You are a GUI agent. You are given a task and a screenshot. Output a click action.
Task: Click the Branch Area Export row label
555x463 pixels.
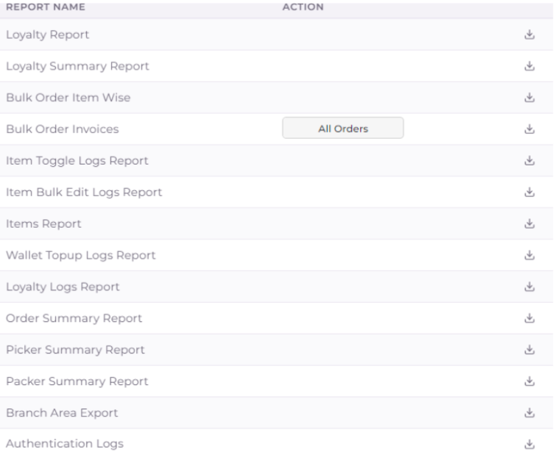(62, 413)
